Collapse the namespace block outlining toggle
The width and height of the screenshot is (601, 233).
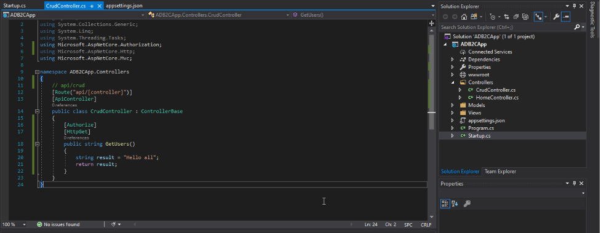point(37,72)
